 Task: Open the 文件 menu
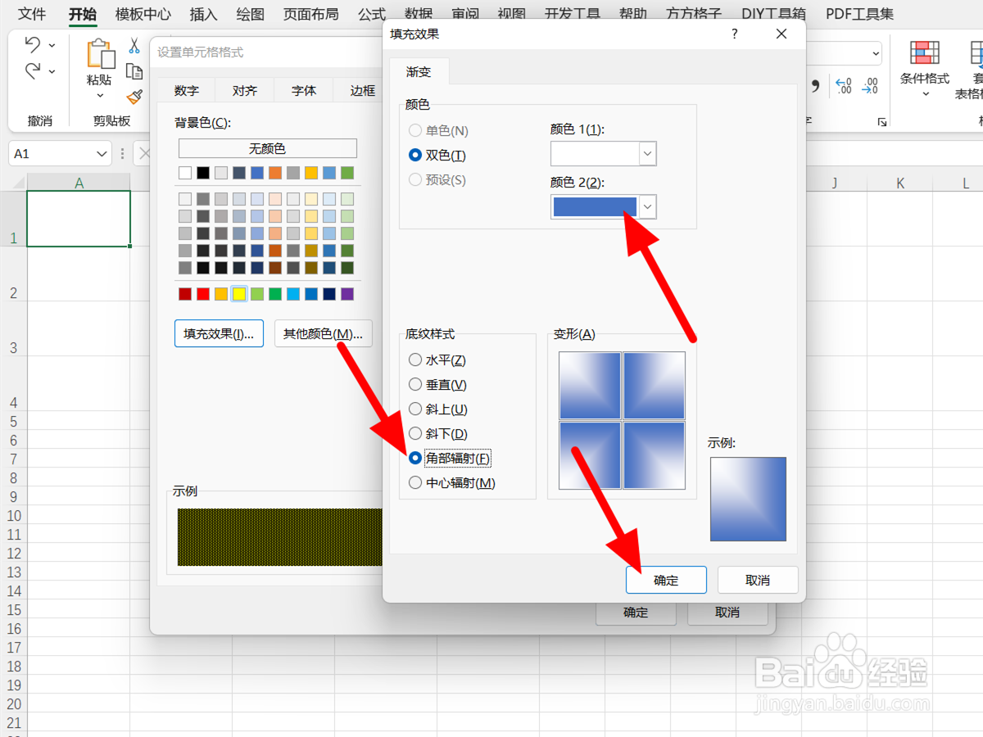(x=33, y=14)
